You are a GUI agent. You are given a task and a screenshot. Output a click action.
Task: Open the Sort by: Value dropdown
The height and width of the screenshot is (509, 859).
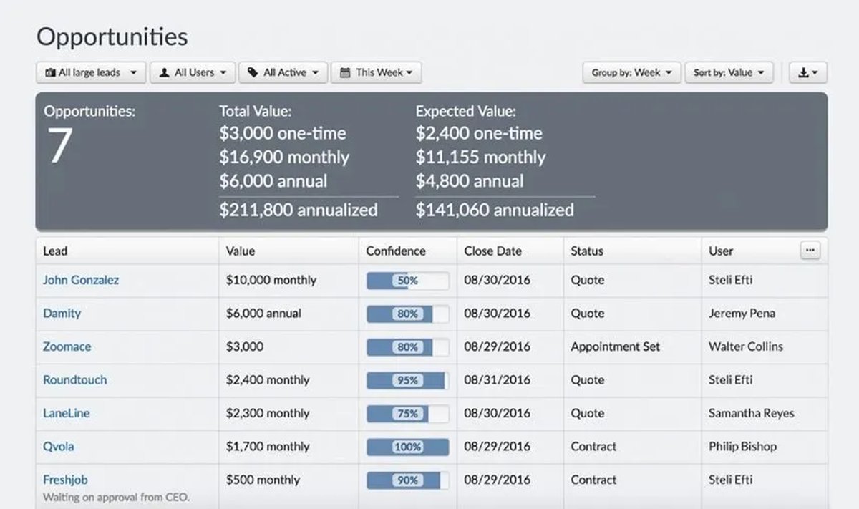pos(729,72)
